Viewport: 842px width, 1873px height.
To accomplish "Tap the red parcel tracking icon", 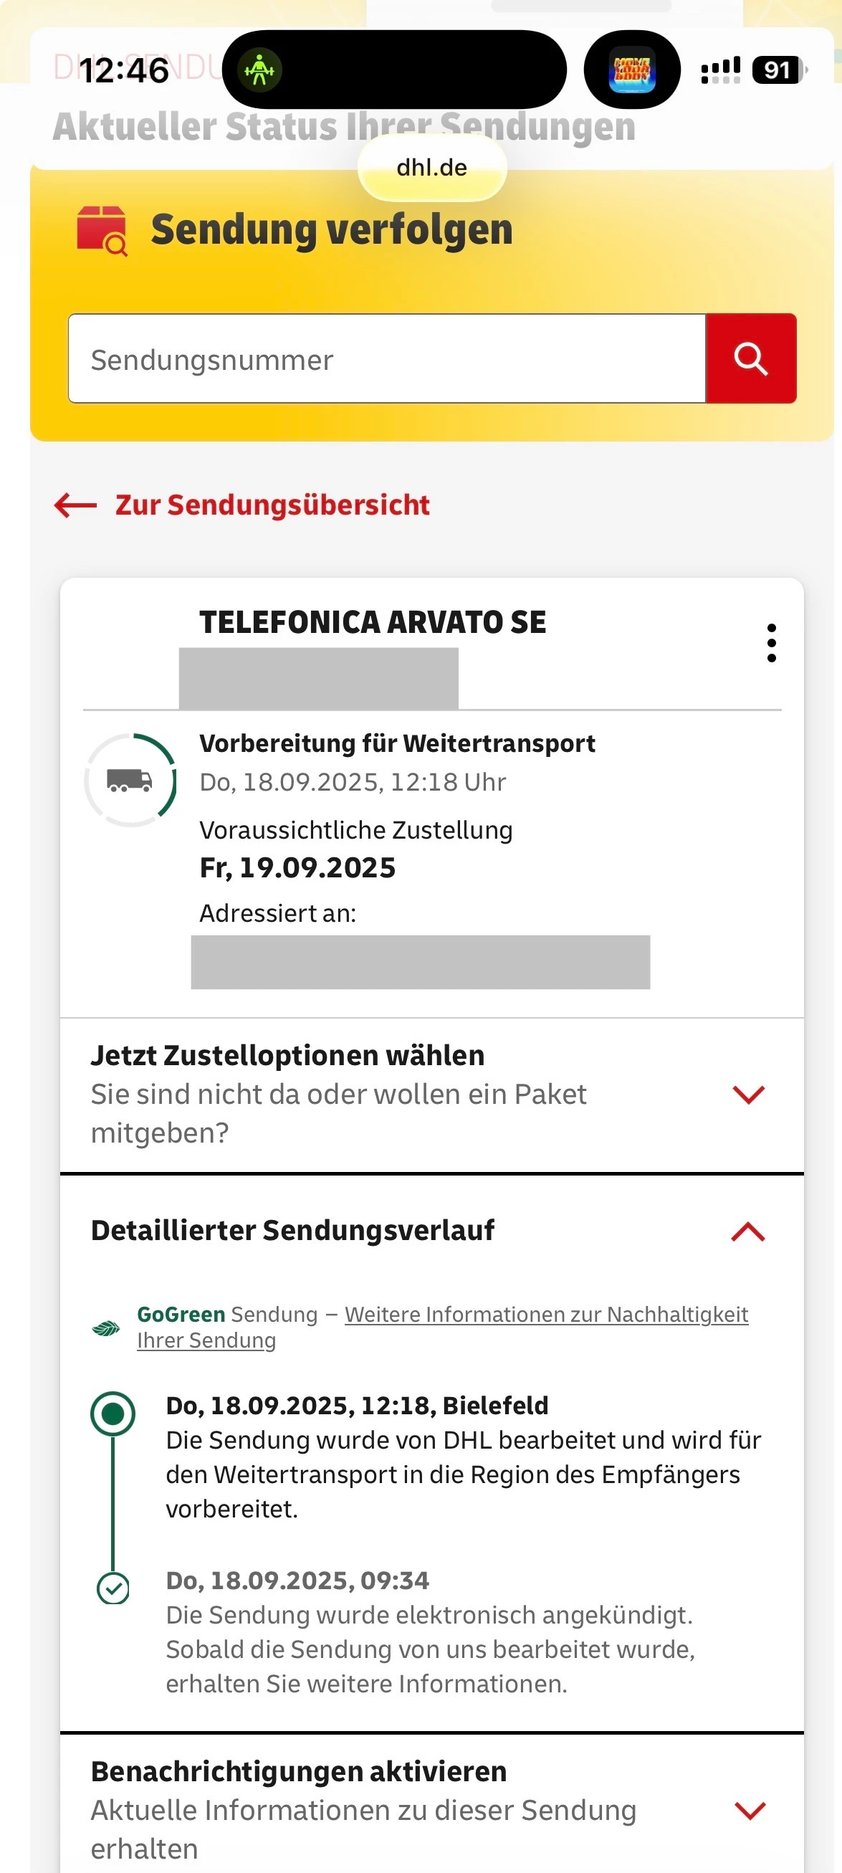I will pos(102,232).
